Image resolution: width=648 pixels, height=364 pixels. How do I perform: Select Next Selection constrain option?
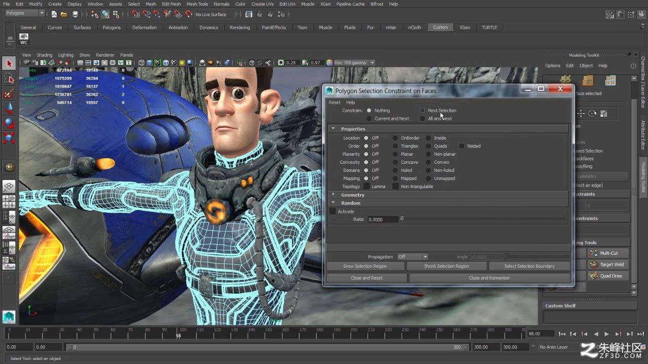coord(423,110)
